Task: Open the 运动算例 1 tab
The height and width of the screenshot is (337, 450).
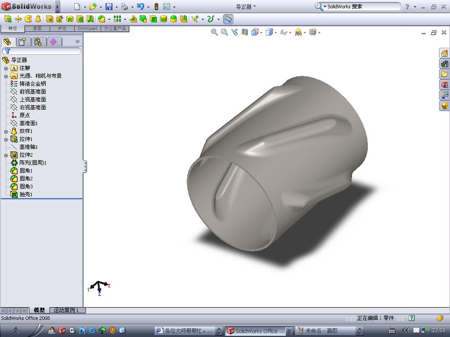Action: 68,310
